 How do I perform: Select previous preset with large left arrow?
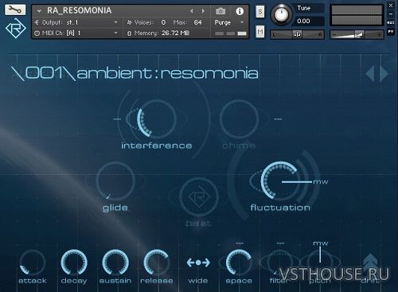click(x=370, y=74)
